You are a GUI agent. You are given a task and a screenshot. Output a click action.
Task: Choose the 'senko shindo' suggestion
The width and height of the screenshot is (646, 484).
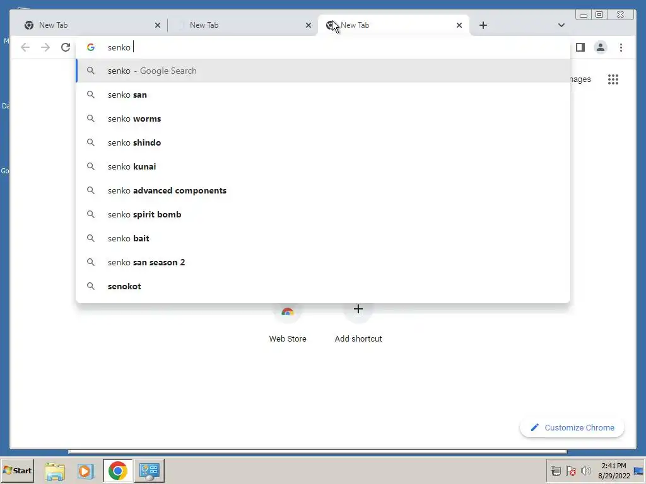point(324,142)
